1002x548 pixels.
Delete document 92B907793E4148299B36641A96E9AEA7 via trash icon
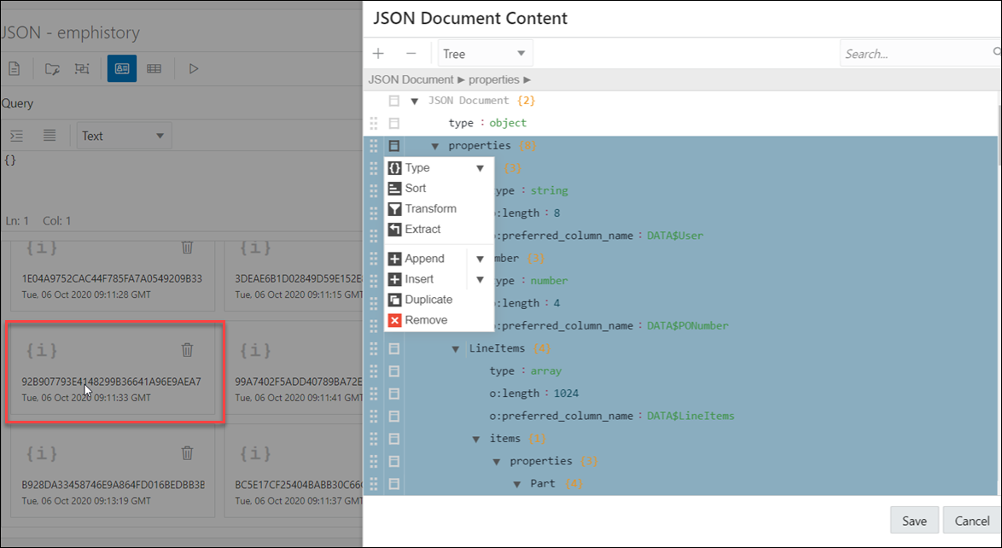(x=188, y=349)
